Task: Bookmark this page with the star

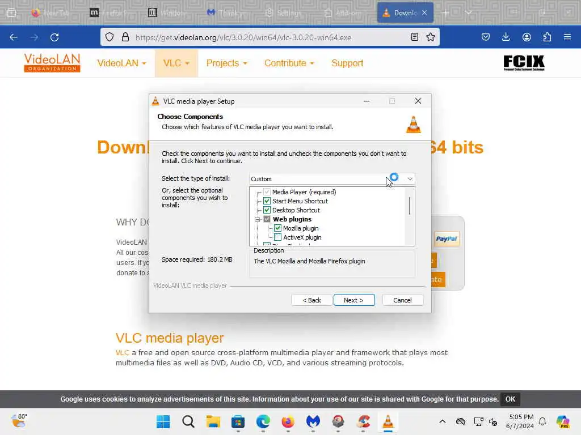Action: point(430,37)
